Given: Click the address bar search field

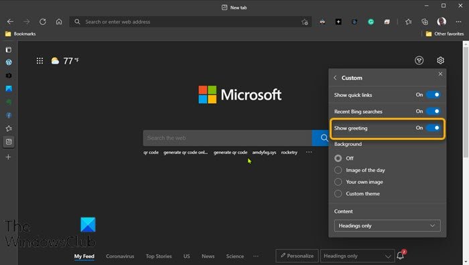Looking at the screenshot, I should coord(190,22).
